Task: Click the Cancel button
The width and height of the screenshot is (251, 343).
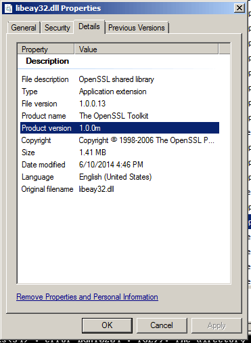Action: [162, 325]
